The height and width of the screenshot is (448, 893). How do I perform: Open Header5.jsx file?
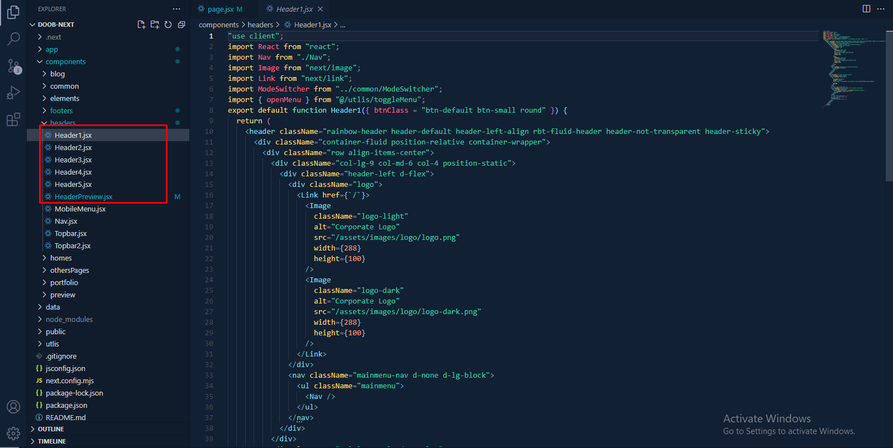108,184
